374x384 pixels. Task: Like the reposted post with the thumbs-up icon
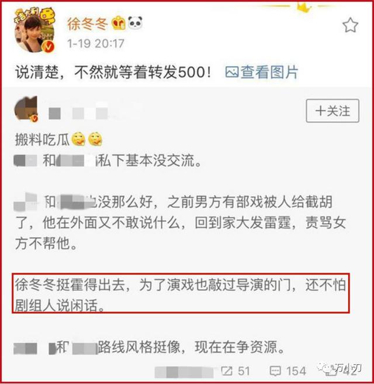[x=330, y=371]
